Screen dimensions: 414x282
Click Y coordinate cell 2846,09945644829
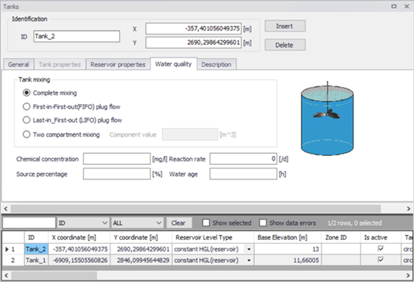coord(141,260)
